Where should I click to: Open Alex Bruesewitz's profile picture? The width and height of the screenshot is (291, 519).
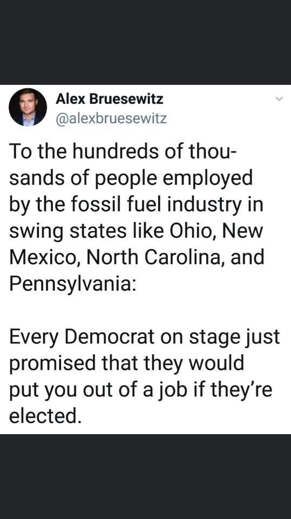[x=28, y=107]
